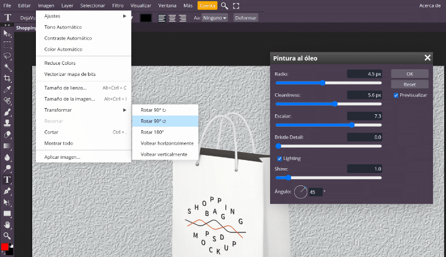The image size is (446, 257).
Task: Click the black text color swatch
Action: click(146, 18)
